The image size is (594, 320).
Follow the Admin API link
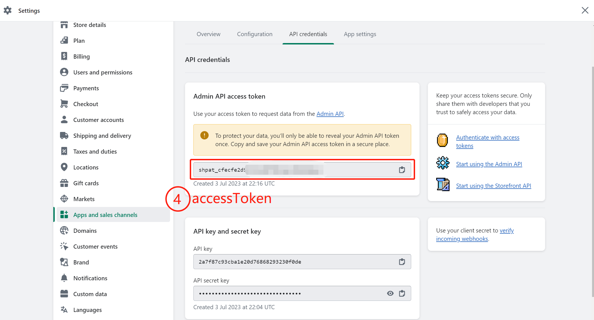(x=330, y=114)
